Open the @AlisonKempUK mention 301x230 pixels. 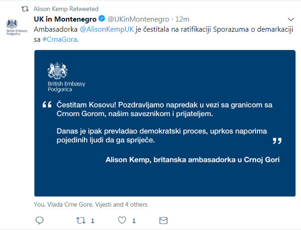click(x=107, y=29)
